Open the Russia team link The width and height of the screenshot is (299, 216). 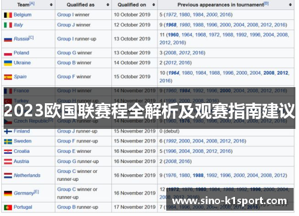click(x=22, y=39)
